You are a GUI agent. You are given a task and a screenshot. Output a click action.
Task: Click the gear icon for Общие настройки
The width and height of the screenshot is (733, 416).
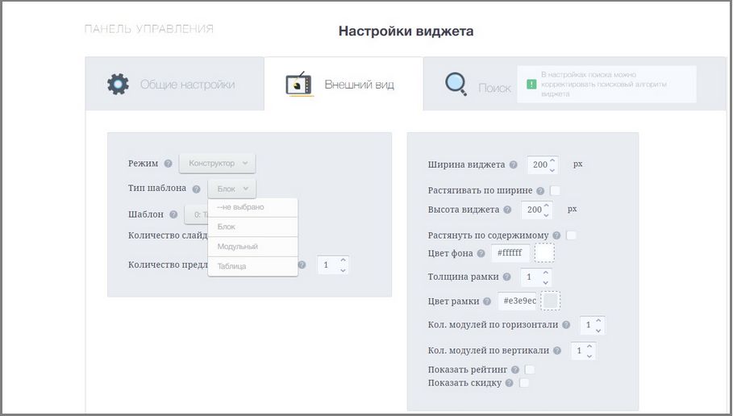pos(118,84)
